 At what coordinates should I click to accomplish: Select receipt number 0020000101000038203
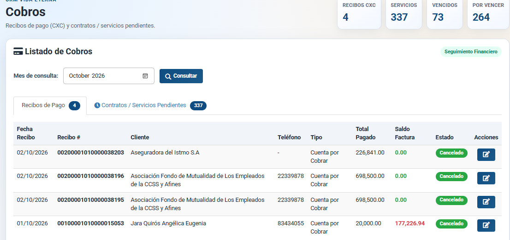click(x=90, y=153)
